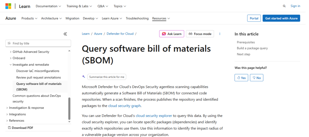The width and height of the screenshot is (309, 137).
Task: Open the cloud security explorer link
Action: (x=154, y=116)
